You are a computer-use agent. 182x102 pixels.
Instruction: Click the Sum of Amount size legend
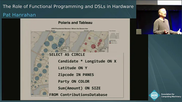(x=114, y=35)
